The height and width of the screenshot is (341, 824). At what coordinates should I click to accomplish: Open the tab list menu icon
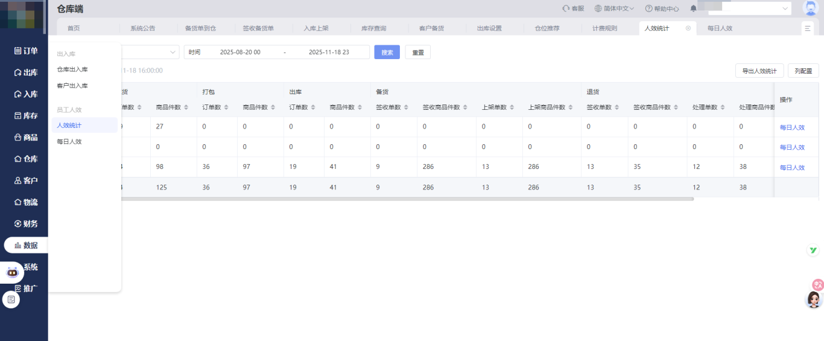[x=808, y=28]
